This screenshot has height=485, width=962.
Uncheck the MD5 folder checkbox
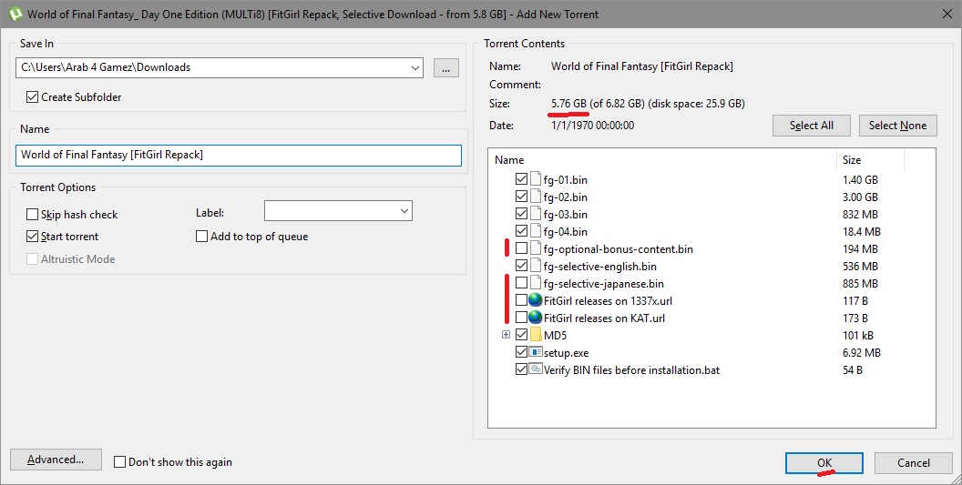pos(521,335)
